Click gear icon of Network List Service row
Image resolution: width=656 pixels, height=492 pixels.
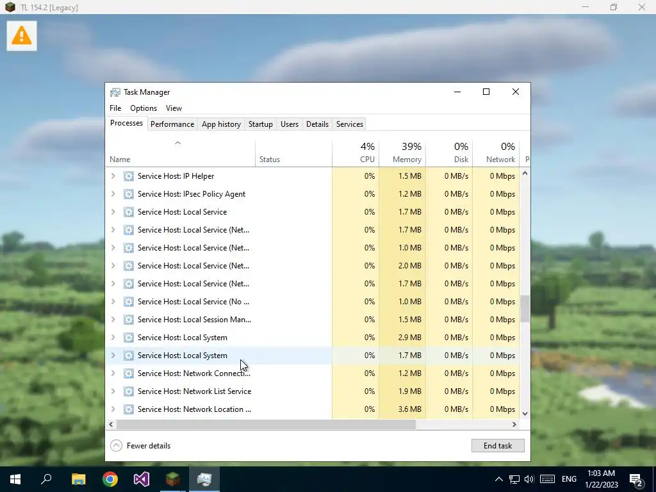click(x=128, y=391)
